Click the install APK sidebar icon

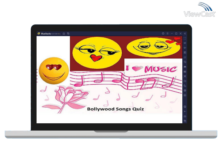185,67
